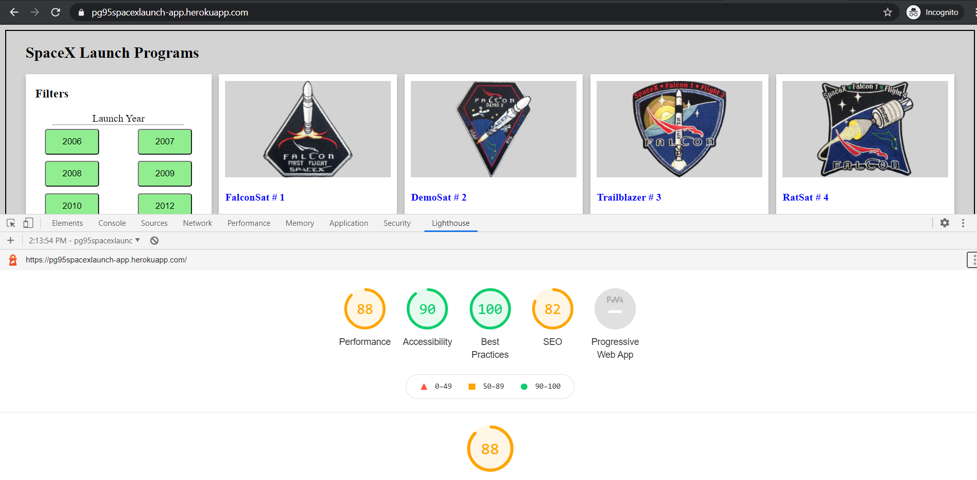Activate the inspect element picker icon
Viewport: 977px width, 480px height.
click(11, 223)
